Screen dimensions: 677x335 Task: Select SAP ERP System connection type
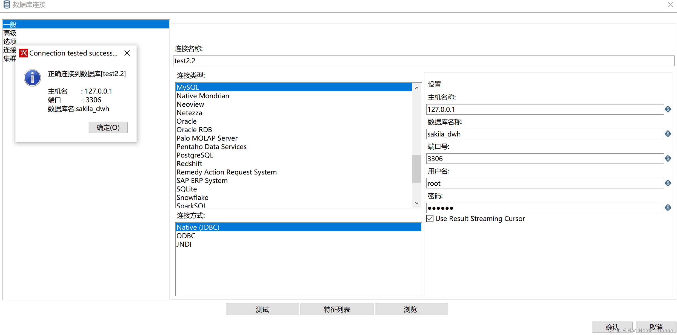pos(294,180)
